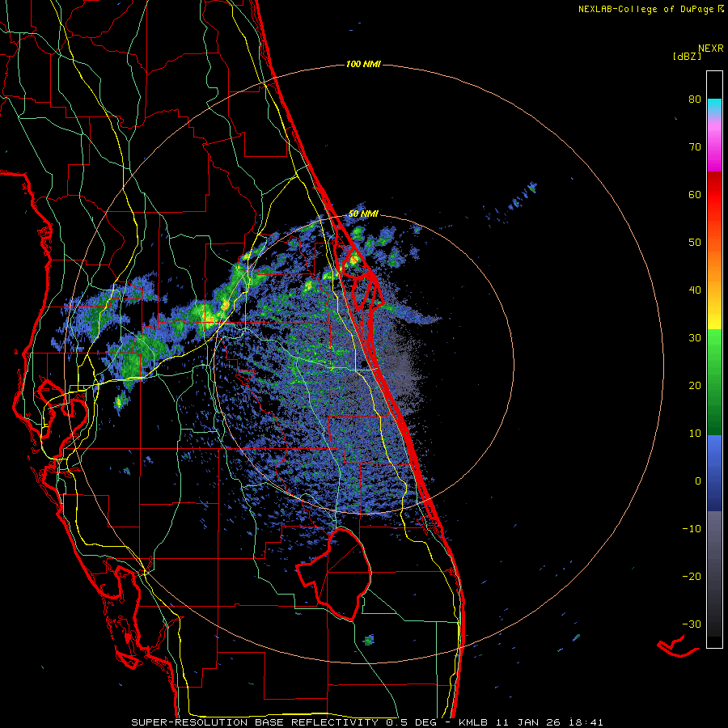Screen dimensions: 728x728
Task: Click the cyan top band of the color bar
Action: 714,105
